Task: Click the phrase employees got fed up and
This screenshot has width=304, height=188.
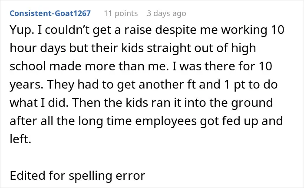Action: [x=209, y=121]
